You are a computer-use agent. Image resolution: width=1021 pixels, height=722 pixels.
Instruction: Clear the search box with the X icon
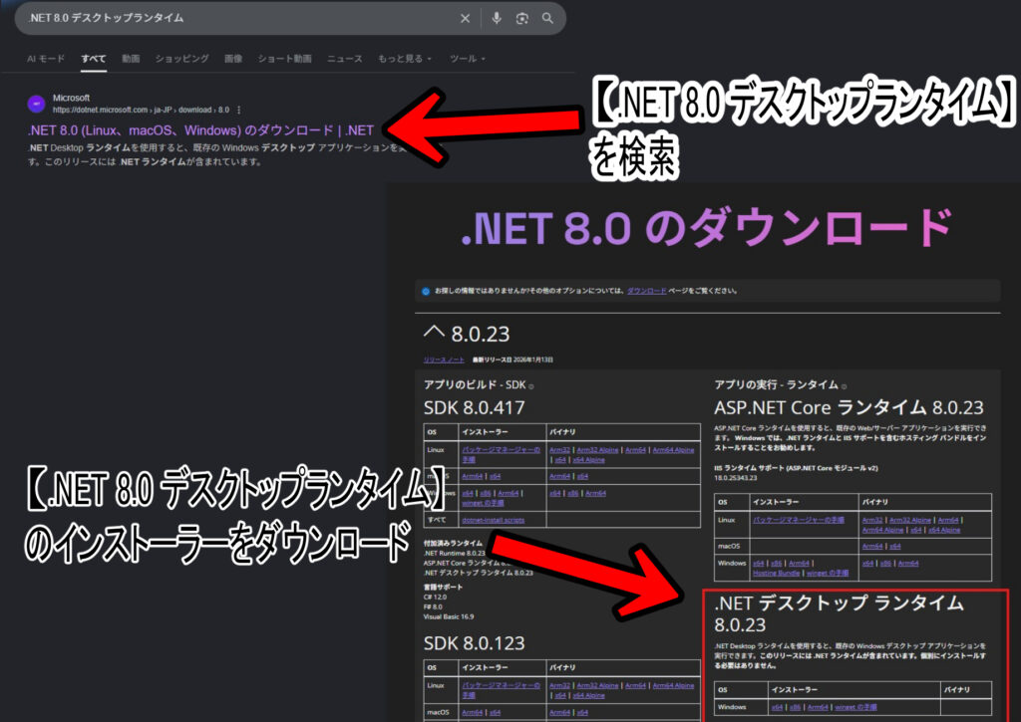pyautogui.click(x=466, y=18)
